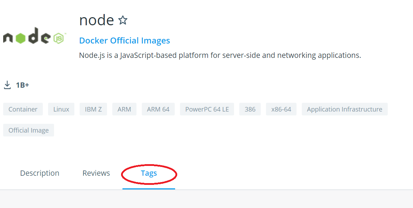Switch to the Description tab
This screenshot has width=413, height=208.
[39, 173]
